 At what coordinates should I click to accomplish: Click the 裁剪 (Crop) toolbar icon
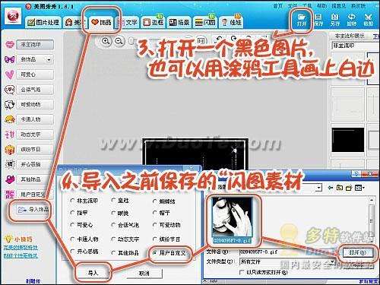(x=368, y=20)
